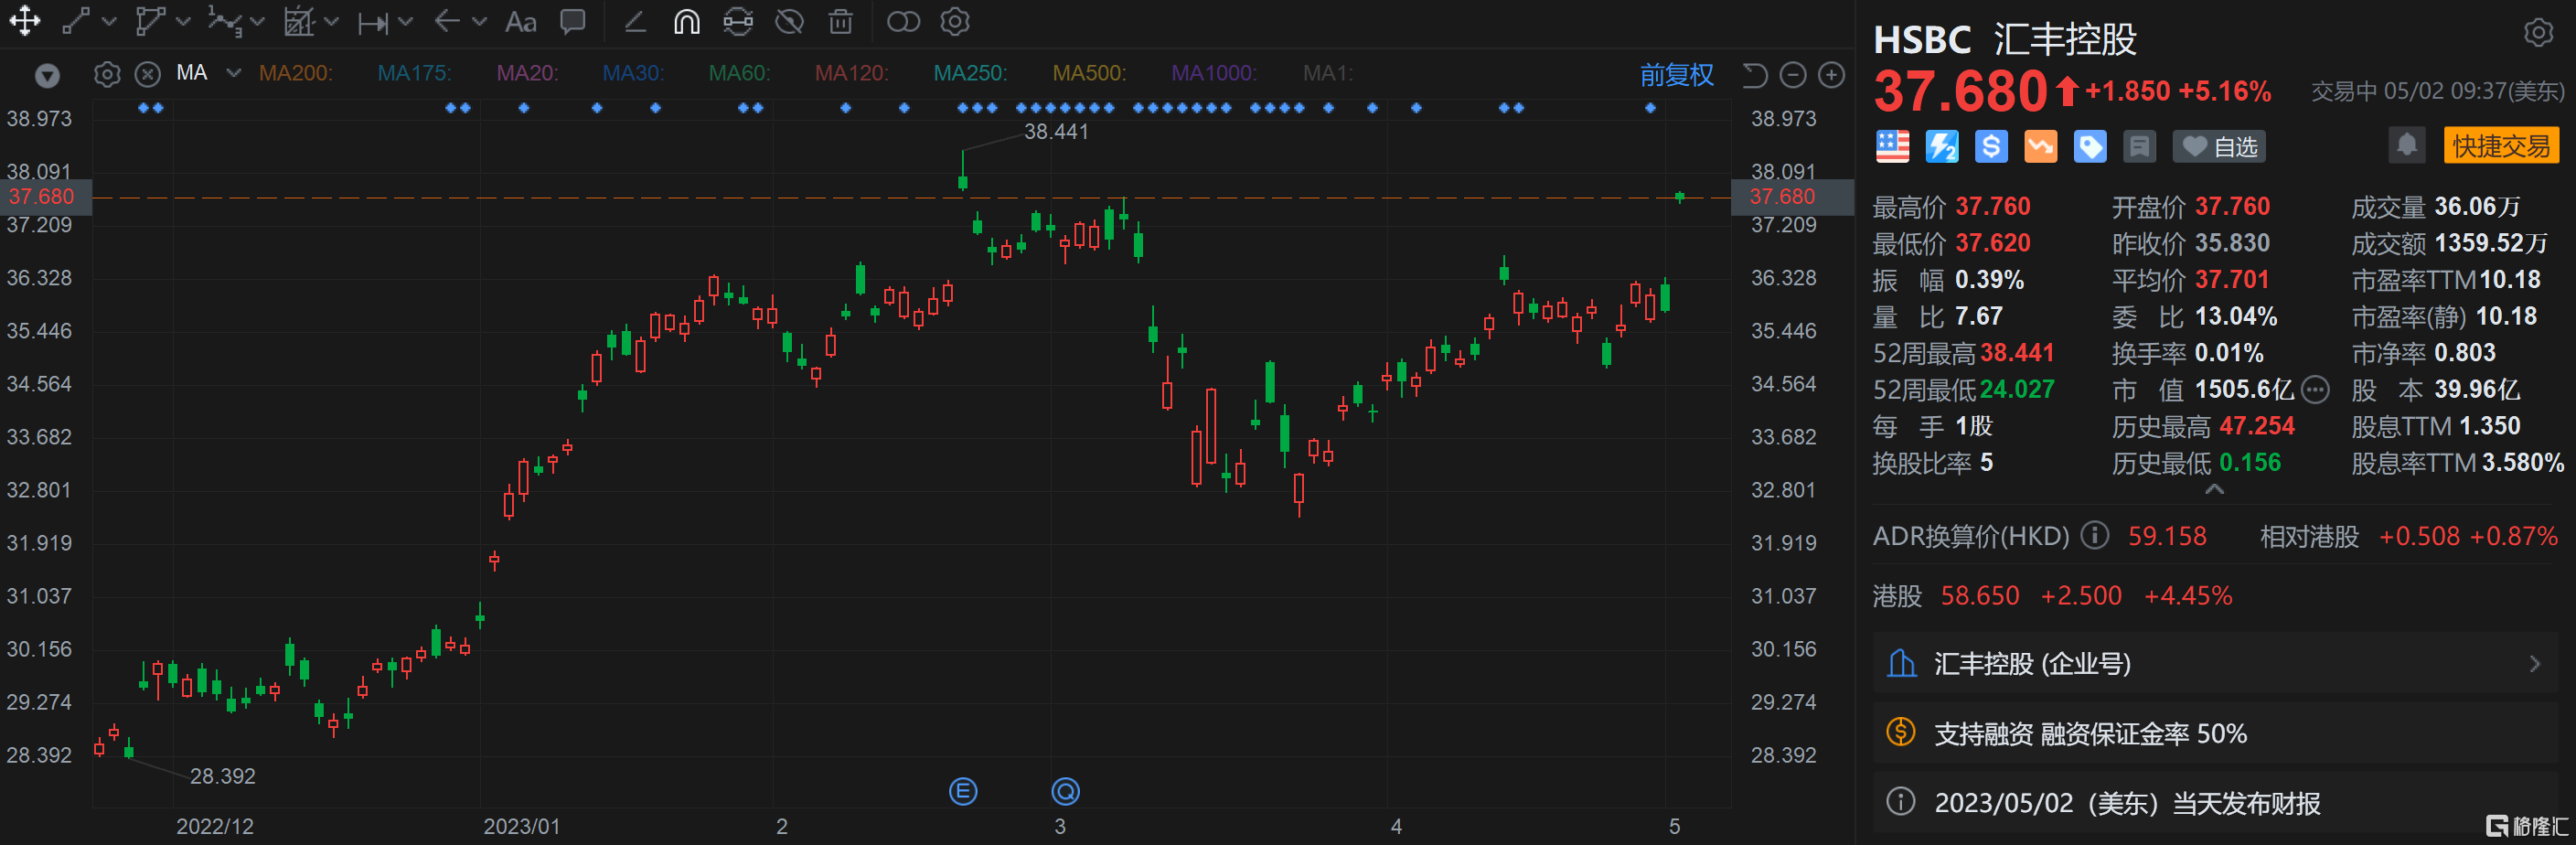Select the polygon shape drawing tool
The height and width of the screenshot is (845, 2576).
click(x=150, y=21)
